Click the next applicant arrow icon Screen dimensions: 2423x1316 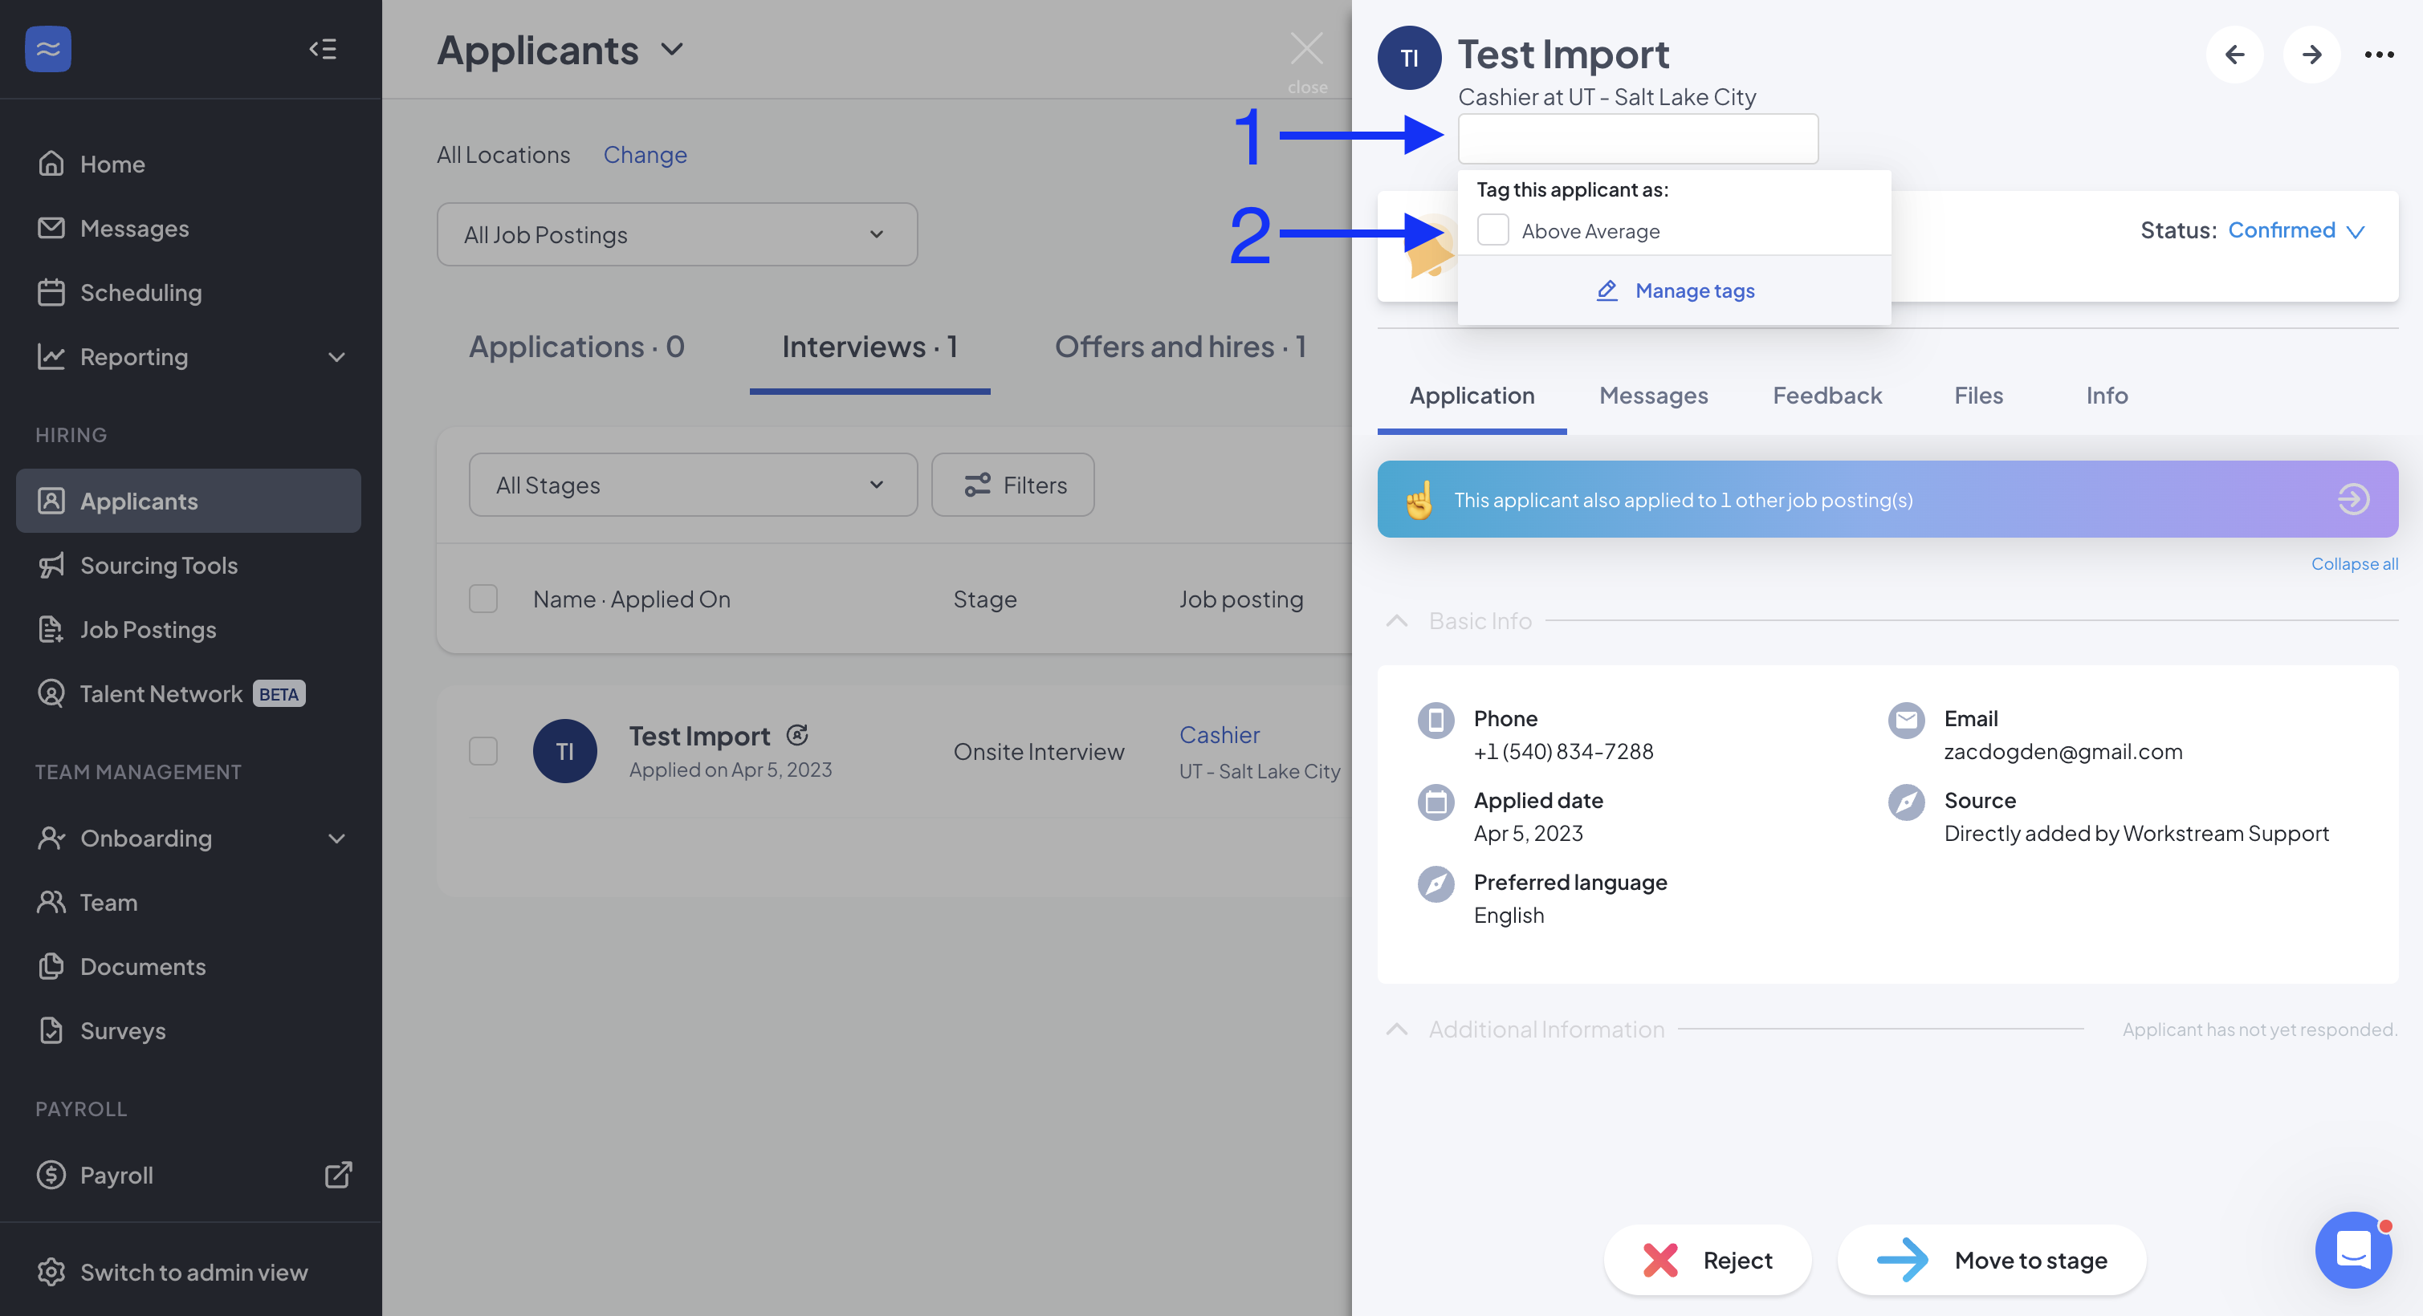[x=2311, y=55]
